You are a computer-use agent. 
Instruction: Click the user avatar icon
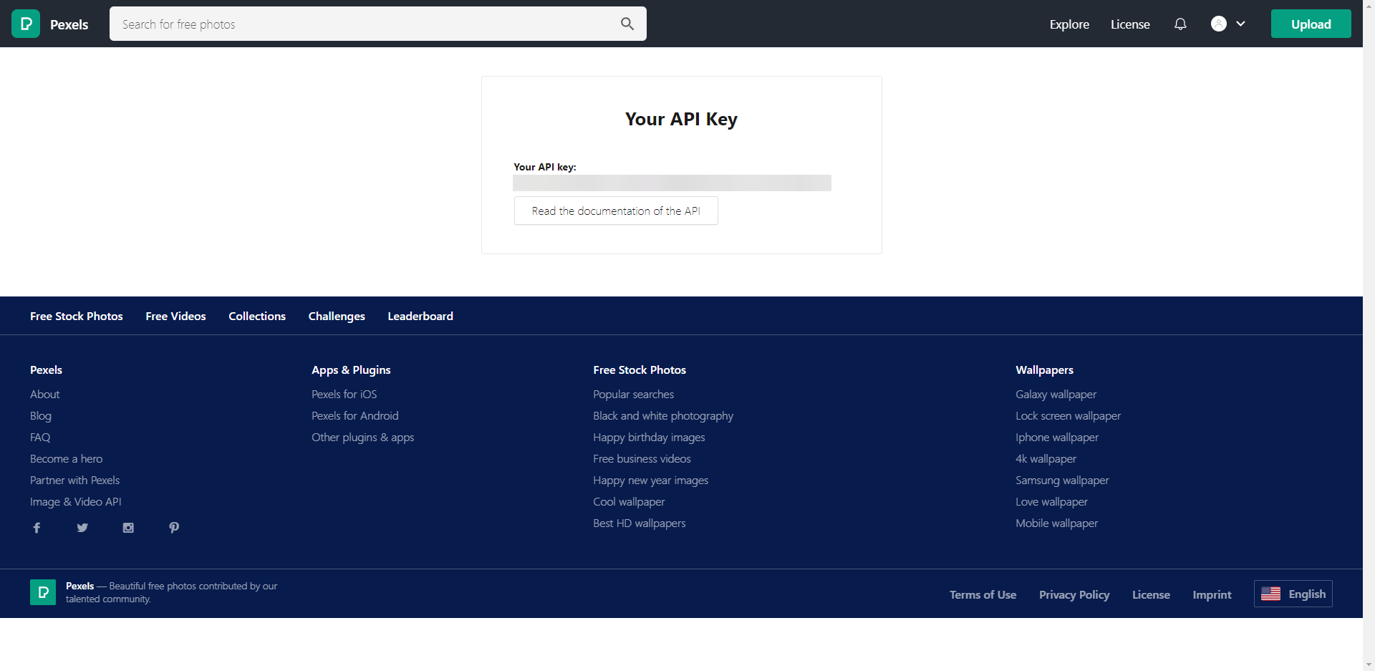tap(1219, 24)
